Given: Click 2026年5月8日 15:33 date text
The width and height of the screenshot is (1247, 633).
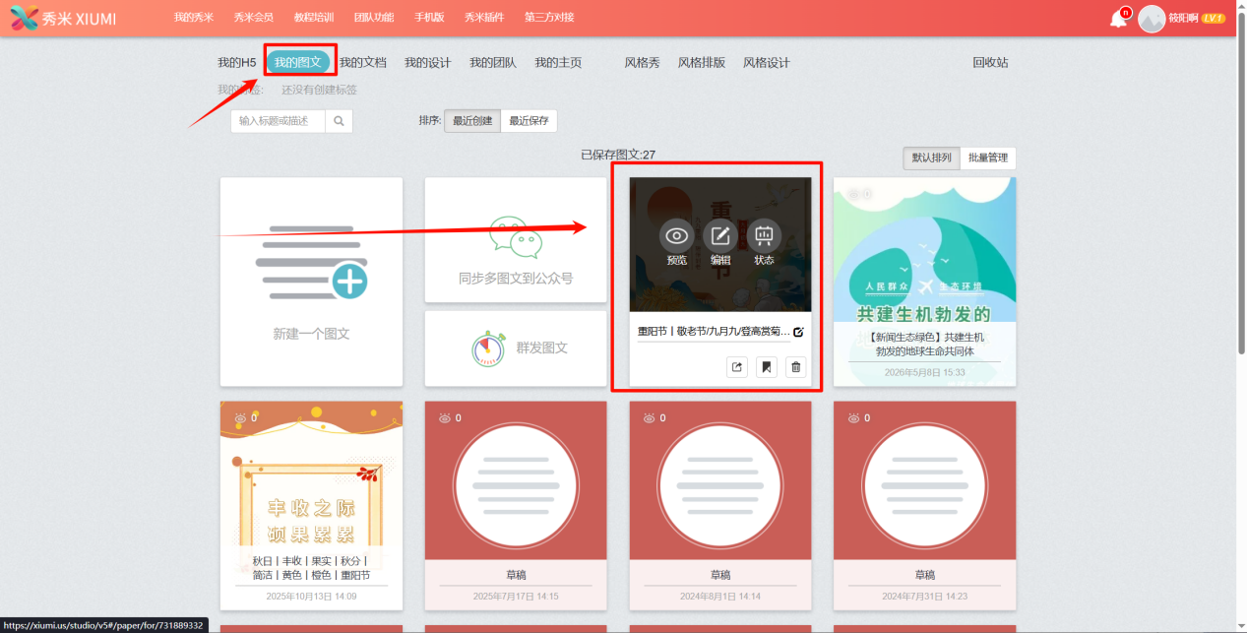Looking at the screenshot, I should (924, 373).
